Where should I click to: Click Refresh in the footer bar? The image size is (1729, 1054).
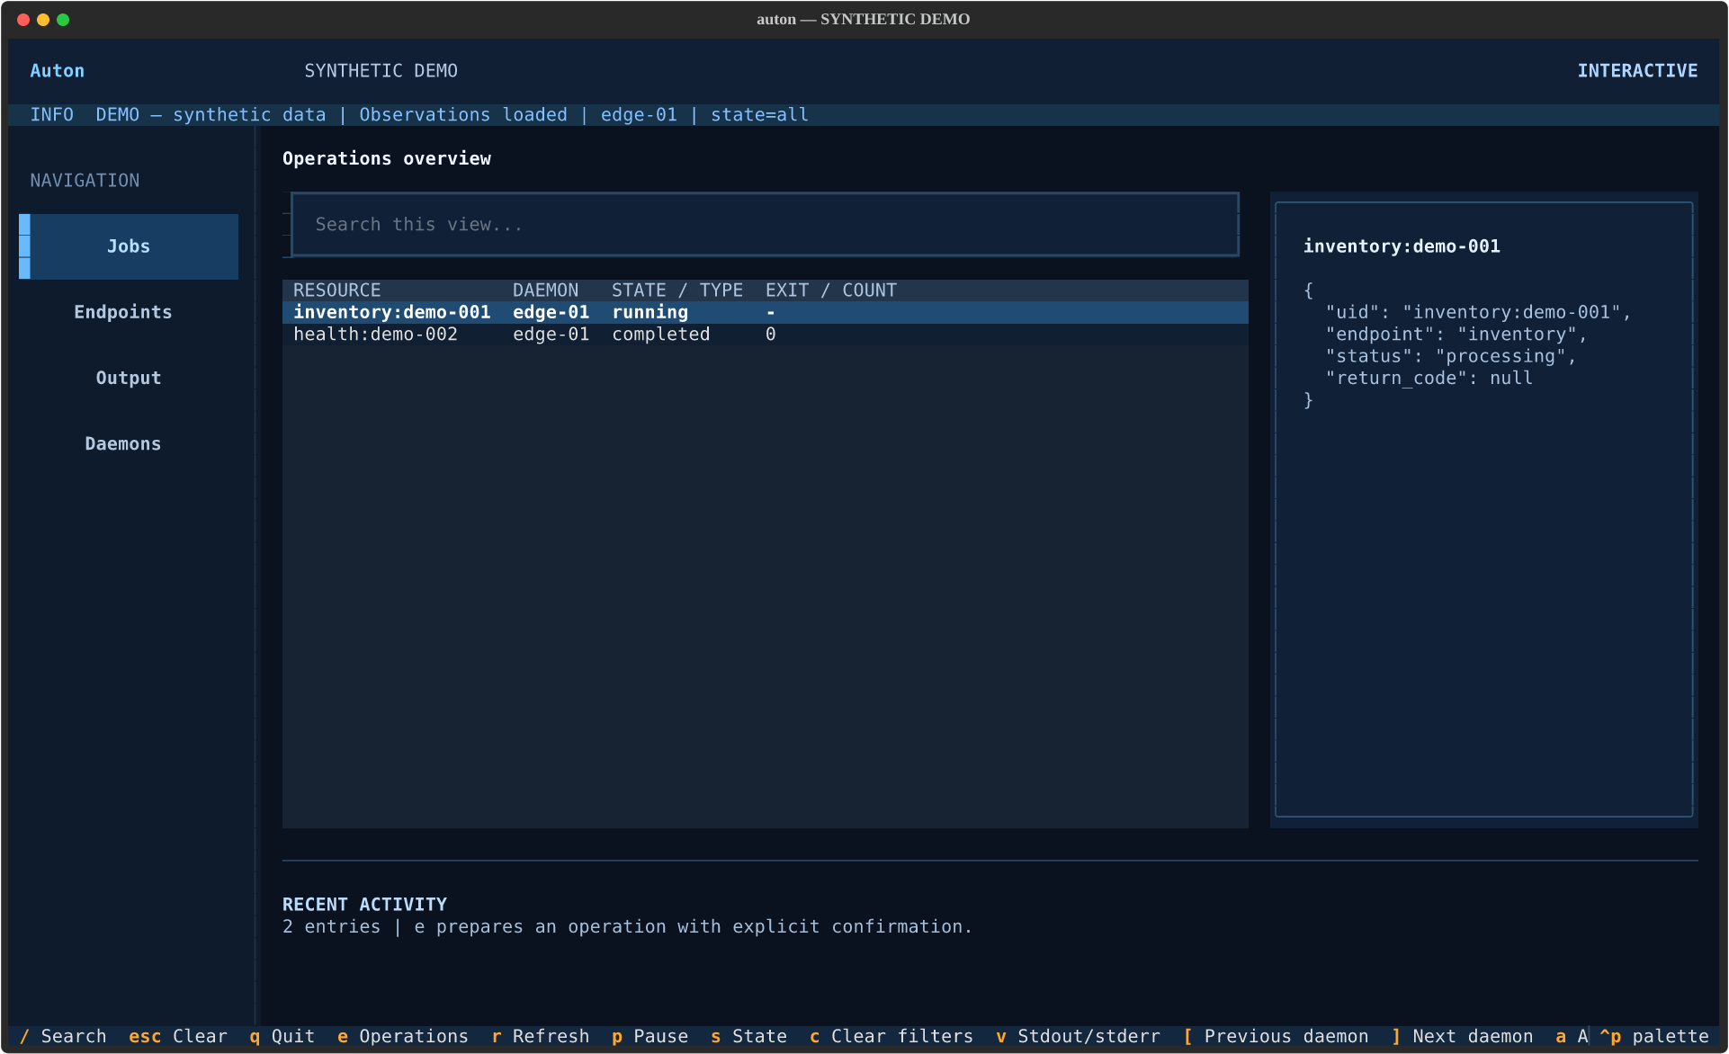541,1036
